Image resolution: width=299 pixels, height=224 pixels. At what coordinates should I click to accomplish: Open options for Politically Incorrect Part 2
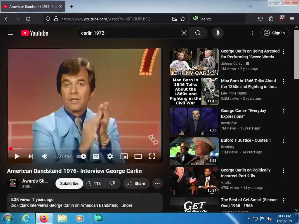point(284,170)
